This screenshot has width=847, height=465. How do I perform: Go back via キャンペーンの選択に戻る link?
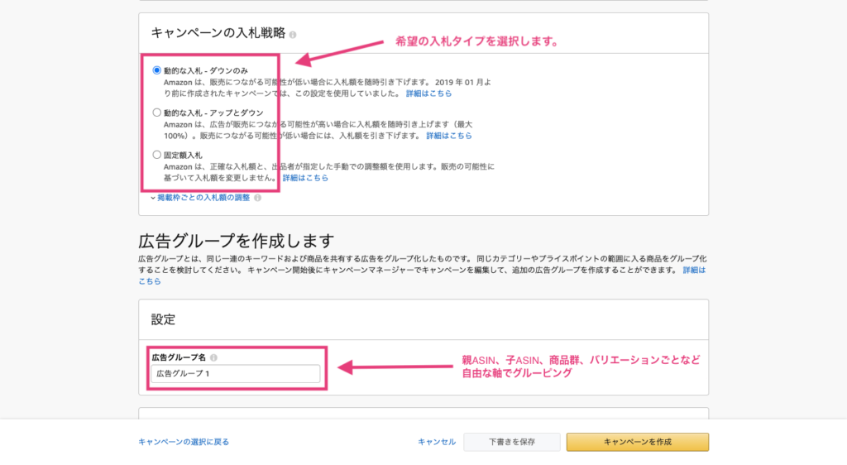click(x=184, y=442)
